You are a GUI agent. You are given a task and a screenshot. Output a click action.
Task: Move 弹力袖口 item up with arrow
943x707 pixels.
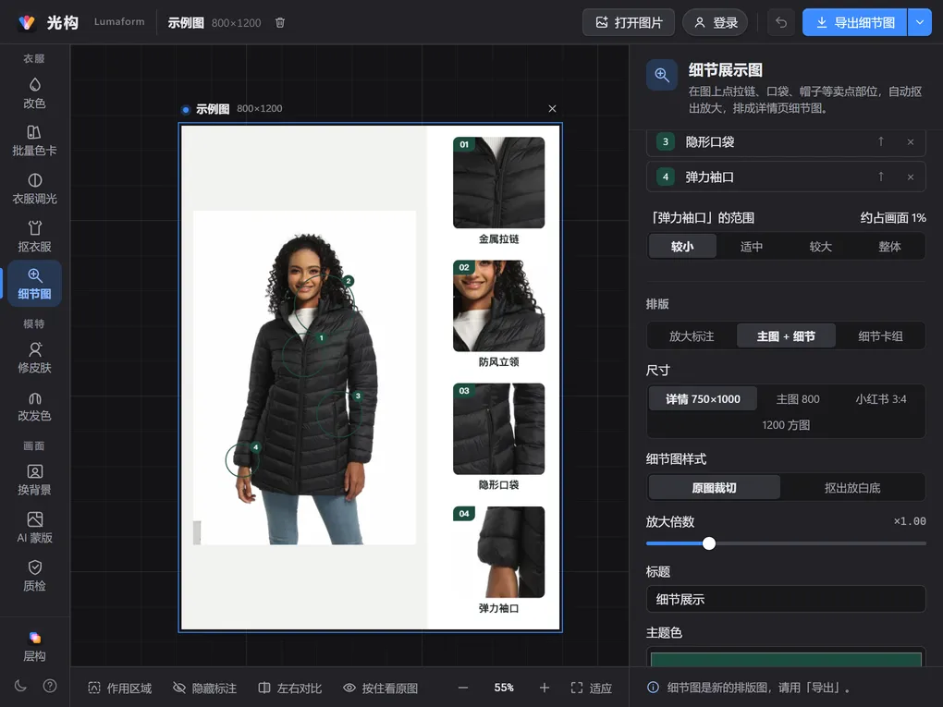[880, 177]
